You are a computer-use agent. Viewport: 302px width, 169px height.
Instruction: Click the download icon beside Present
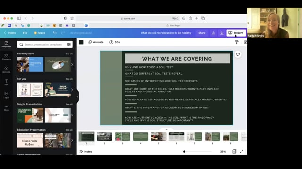pyautogui.click(x=222, y=33)
